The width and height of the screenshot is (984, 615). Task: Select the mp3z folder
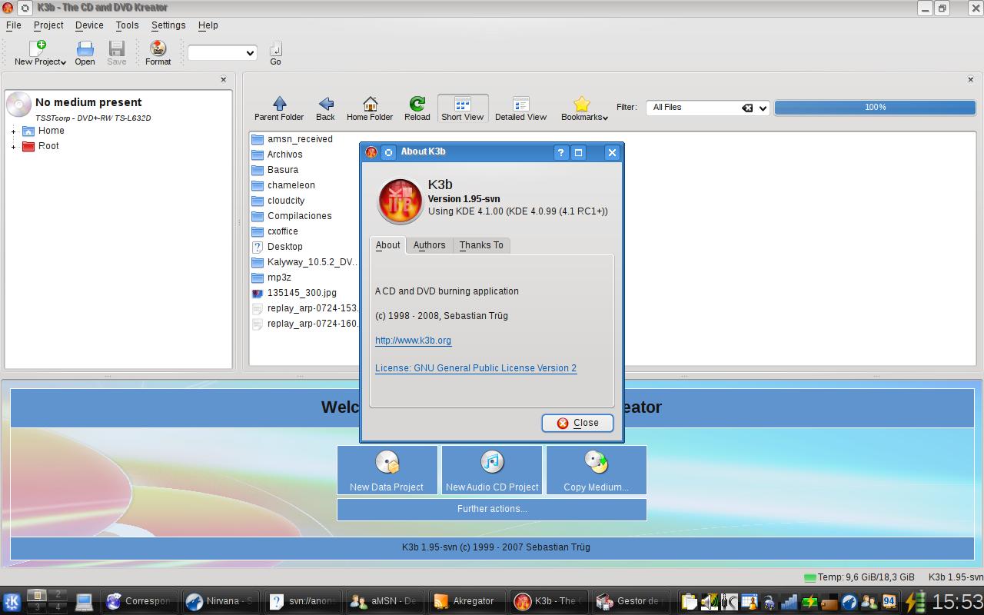click(x=272, y=278)
